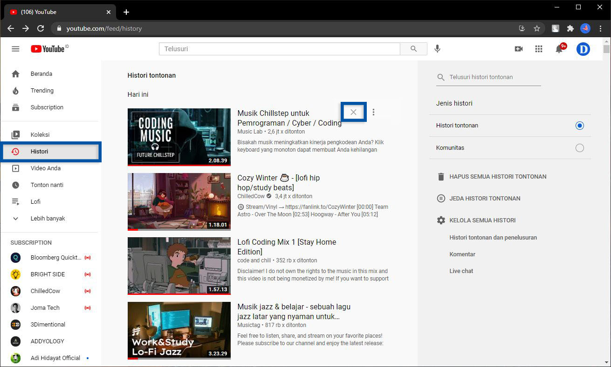Click the gear icon for Kelola Semua Histori
The image size is (611, 367).
coord(441,220)
